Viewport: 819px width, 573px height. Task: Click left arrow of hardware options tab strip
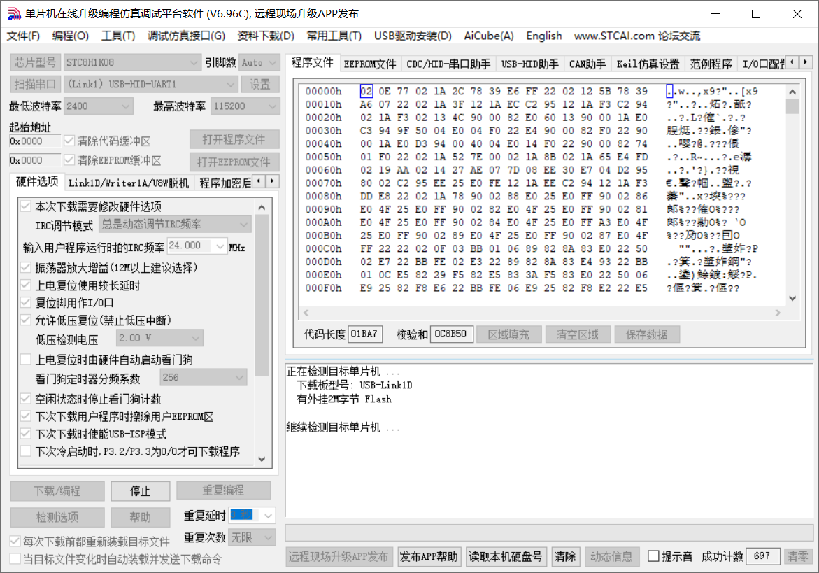coord(258,181)
